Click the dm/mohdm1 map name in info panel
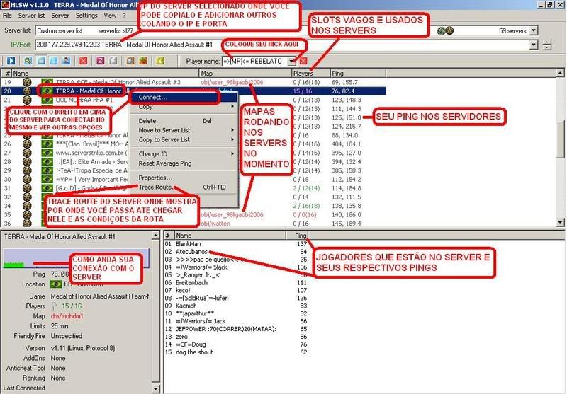The image size is (567, 394). click(67, 316)
